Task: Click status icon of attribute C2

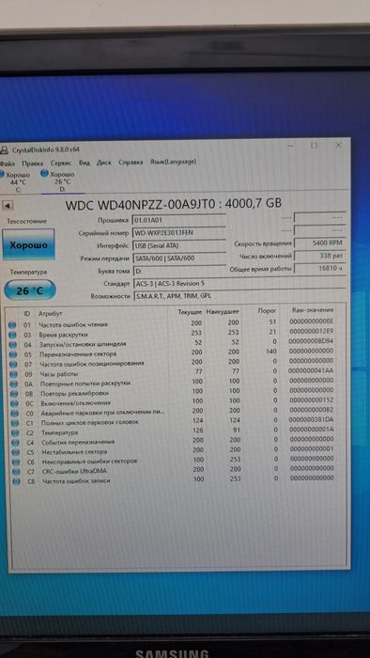Action: tap(15, 432)
